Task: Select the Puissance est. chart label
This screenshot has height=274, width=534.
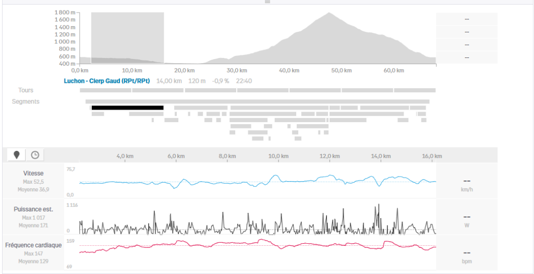Action: tap(33, 209)
